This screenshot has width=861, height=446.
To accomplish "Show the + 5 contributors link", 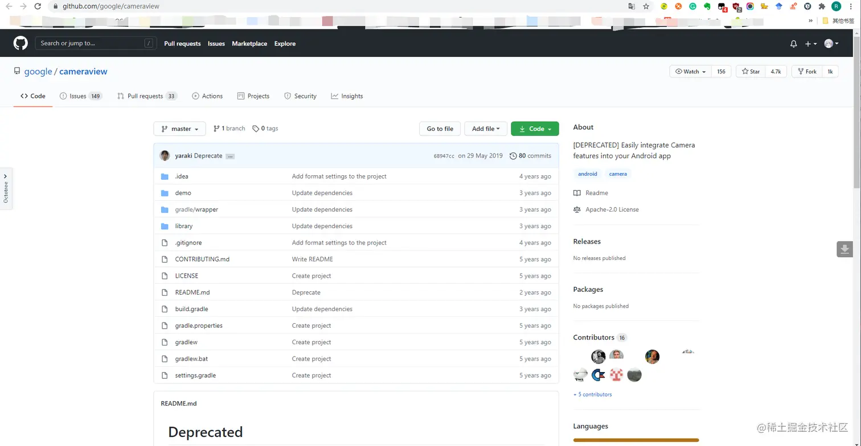I will click(x=593, y=394).
